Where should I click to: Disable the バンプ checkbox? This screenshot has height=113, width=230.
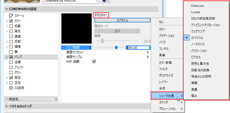pyautogui.click(x=11, y=57)
